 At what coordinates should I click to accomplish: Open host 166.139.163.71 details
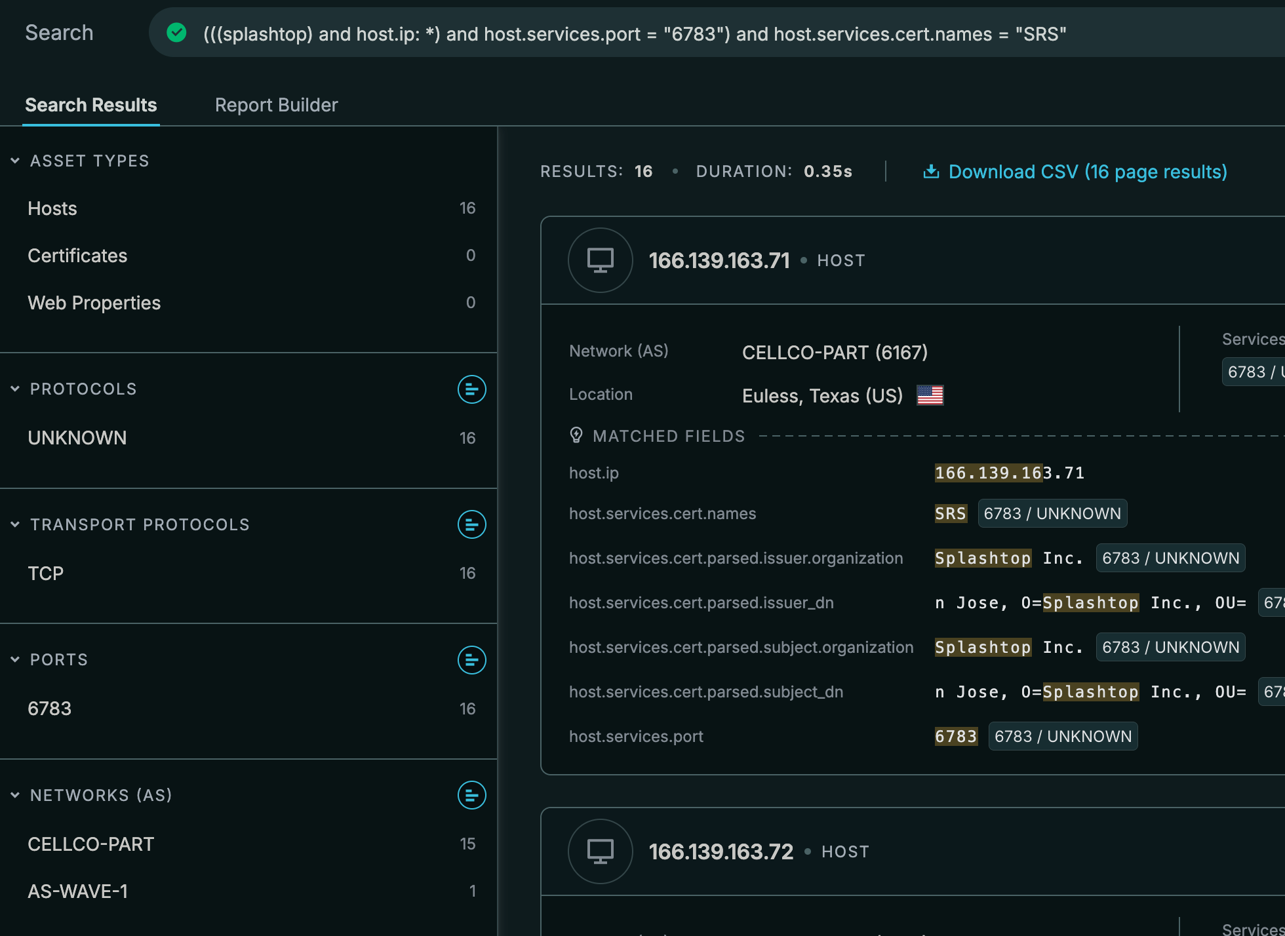(719, 261)
